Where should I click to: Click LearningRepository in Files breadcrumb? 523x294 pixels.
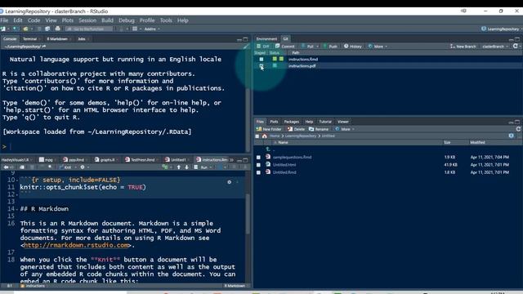pyautogui.click(x=301, y=136)
